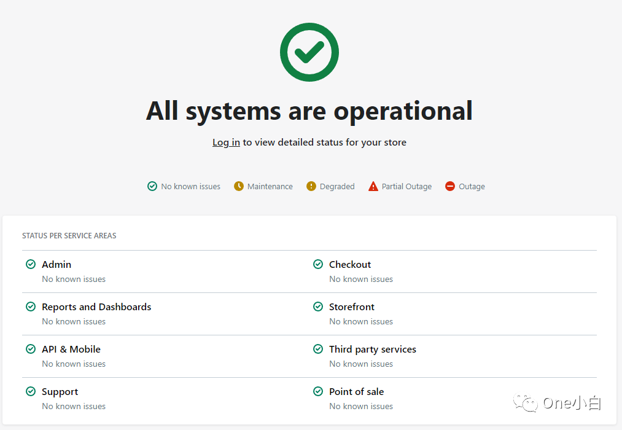
Task: Click No known issues text under Checkout
Action: tap(361, 279)
